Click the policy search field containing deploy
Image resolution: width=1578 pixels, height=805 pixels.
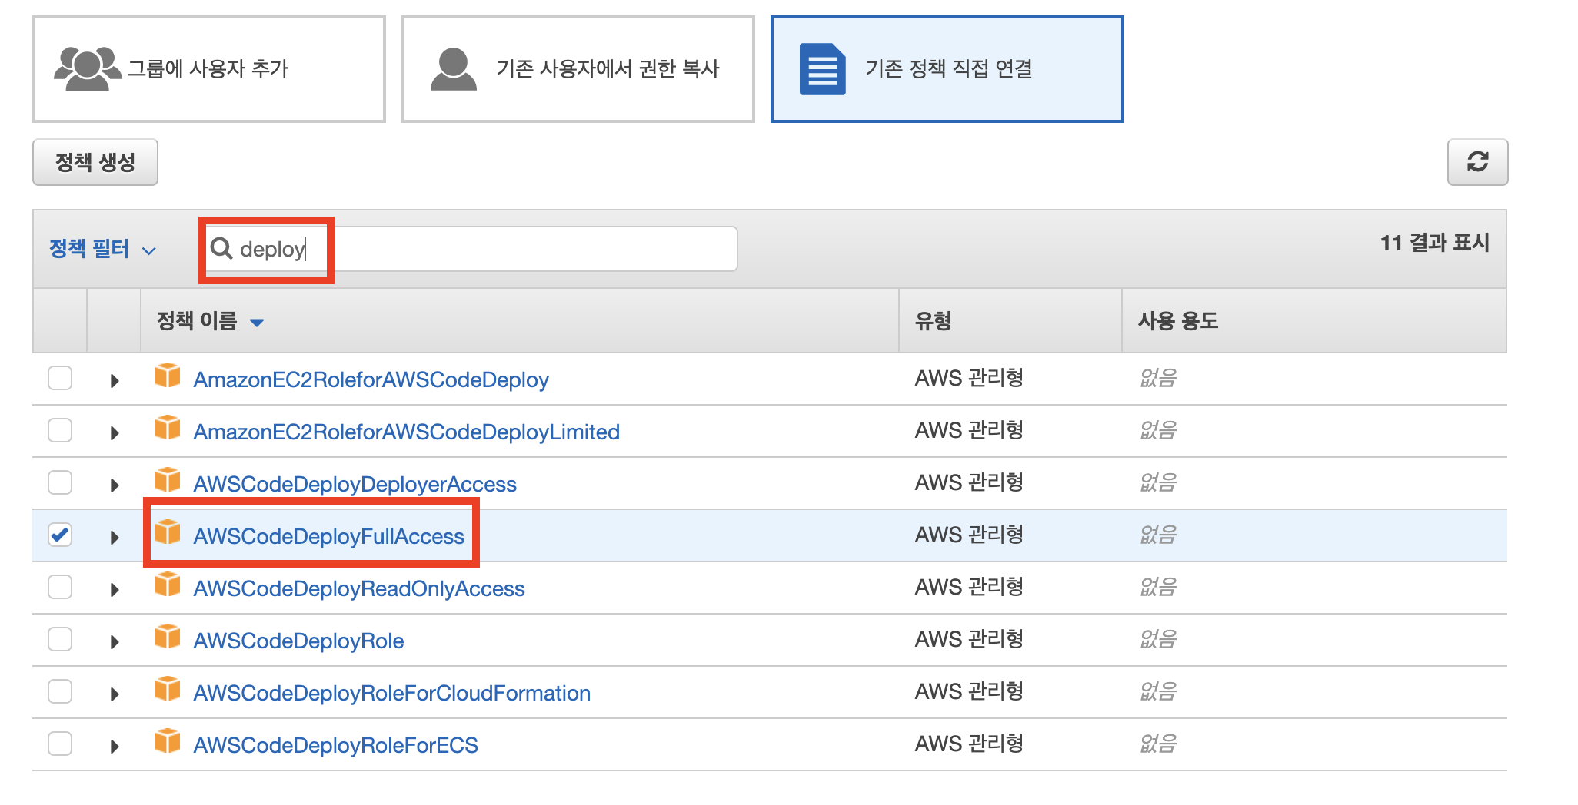(x=471, y=249)
